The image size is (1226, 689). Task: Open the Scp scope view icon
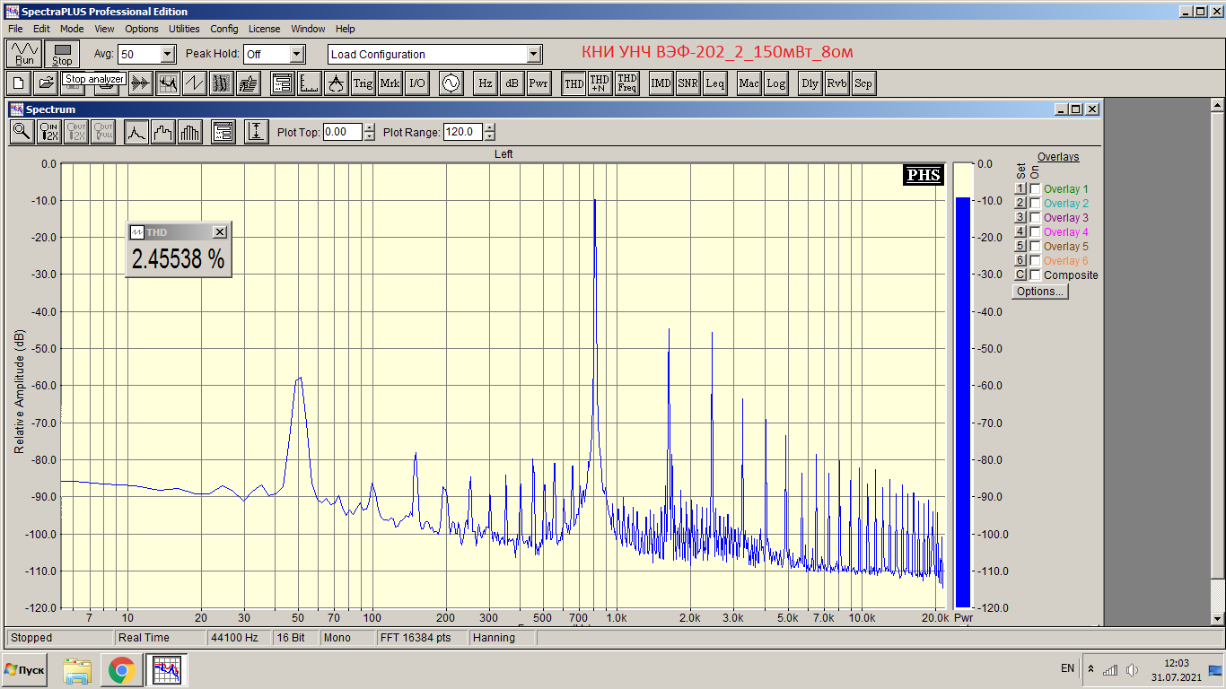[863, 83]
